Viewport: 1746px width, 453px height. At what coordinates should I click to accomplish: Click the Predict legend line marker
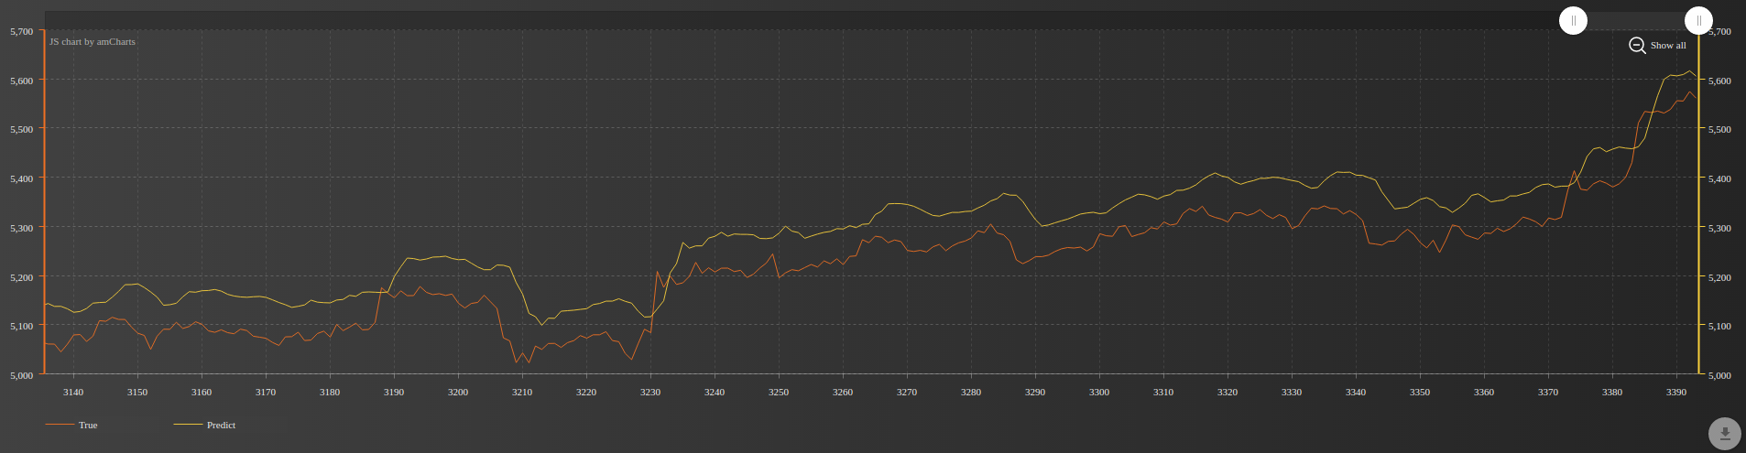[188, 425]
